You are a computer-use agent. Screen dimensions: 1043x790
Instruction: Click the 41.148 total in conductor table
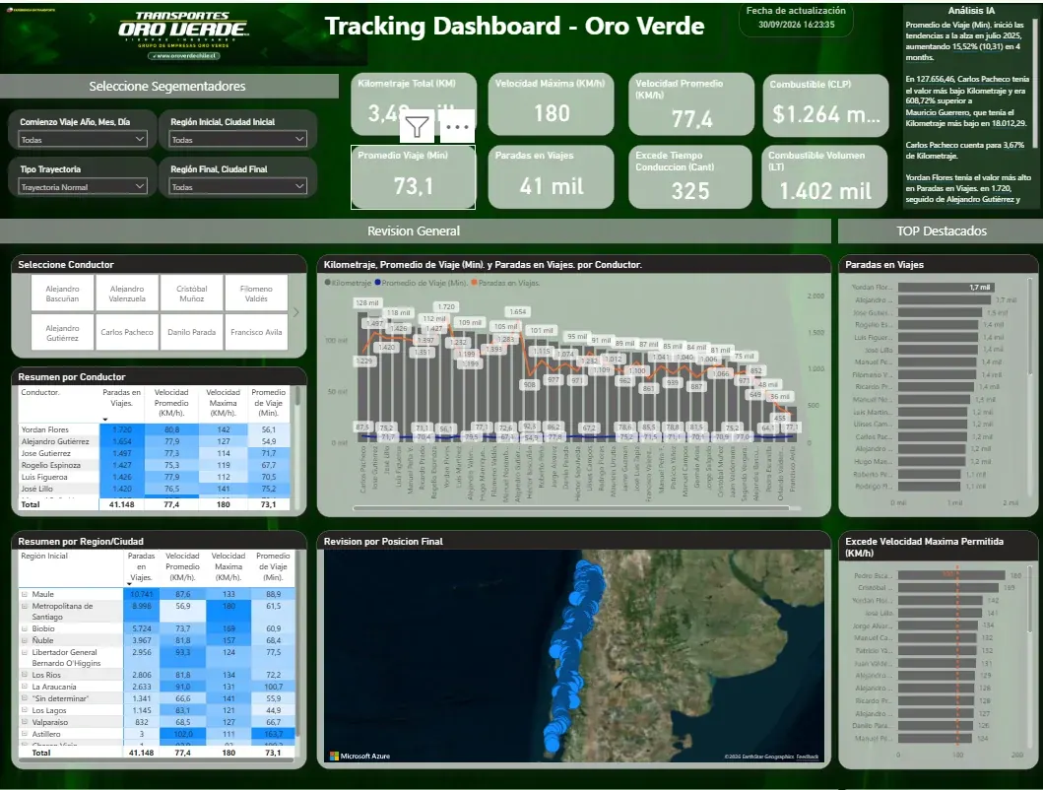tap(122, 504)
